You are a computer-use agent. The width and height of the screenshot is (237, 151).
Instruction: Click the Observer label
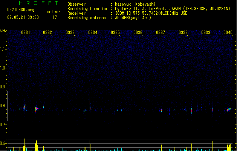(x=76, y=4)
